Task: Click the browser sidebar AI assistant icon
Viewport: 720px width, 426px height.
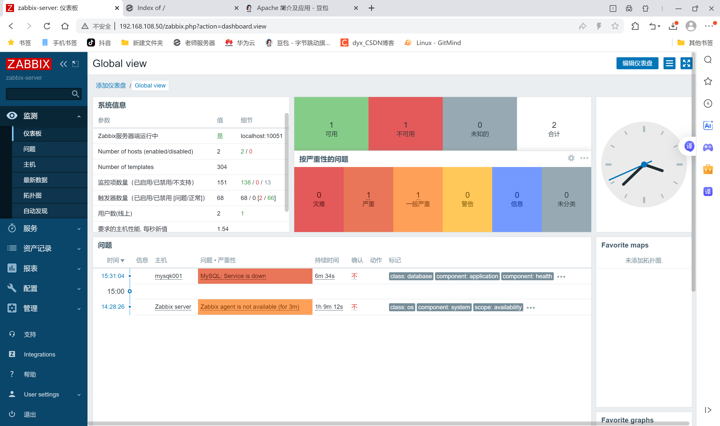Action: coord(708,125)
